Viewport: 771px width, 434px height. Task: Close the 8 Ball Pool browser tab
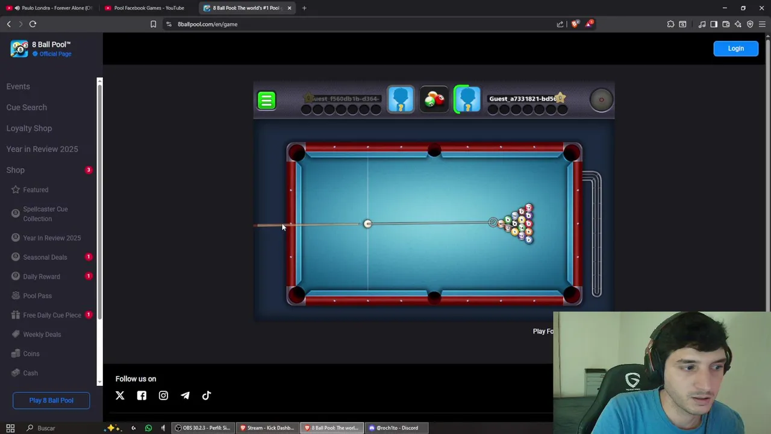tap(289, 8)
